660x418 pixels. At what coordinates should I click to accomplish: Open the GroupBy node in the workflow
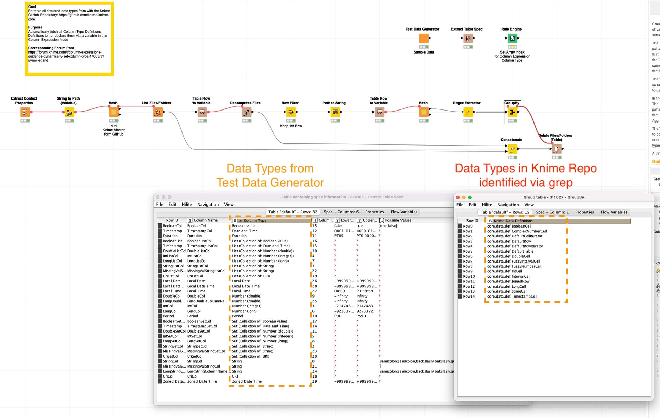pos(512,112)
